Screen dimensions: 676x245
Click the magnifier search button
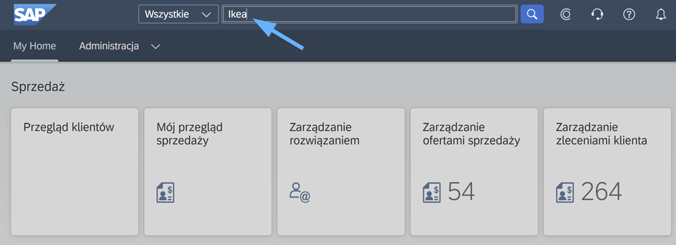[532, 14]
